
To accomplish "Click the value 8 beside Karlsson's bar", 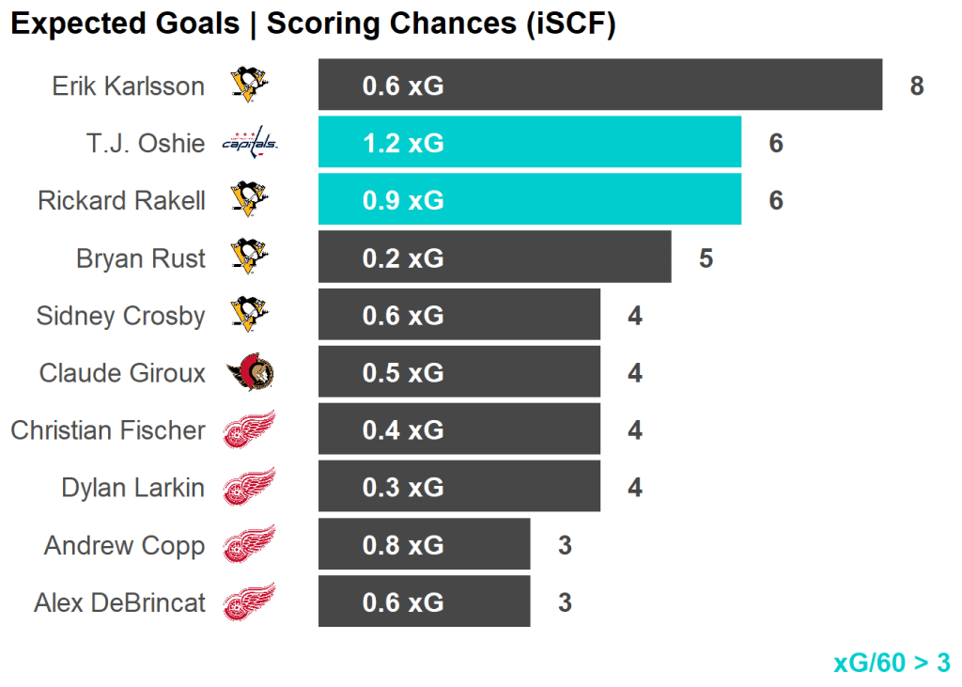I will [917, 86].
